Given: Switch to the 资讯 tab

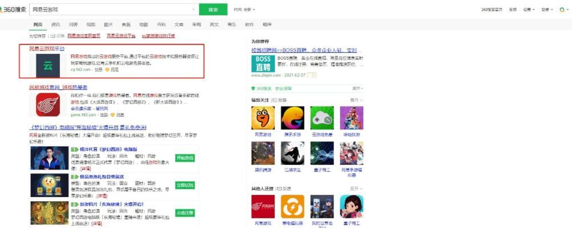Looking at the screenshot, I should pos(56,25).
